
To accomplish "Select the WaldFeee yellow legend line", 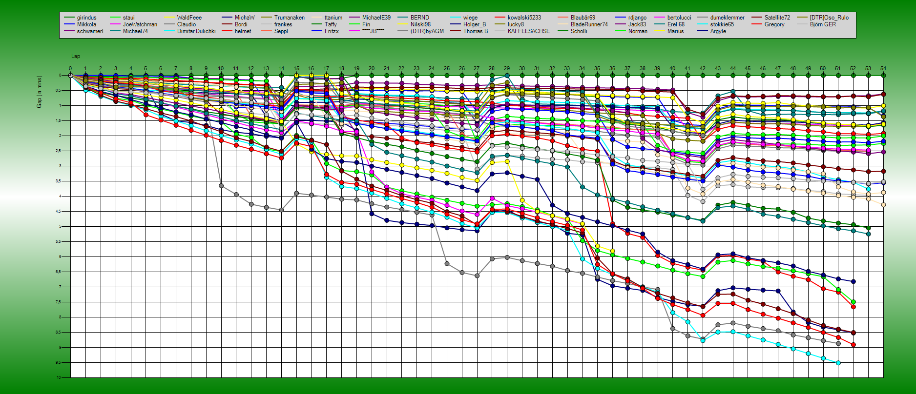I will pos(169,18).
